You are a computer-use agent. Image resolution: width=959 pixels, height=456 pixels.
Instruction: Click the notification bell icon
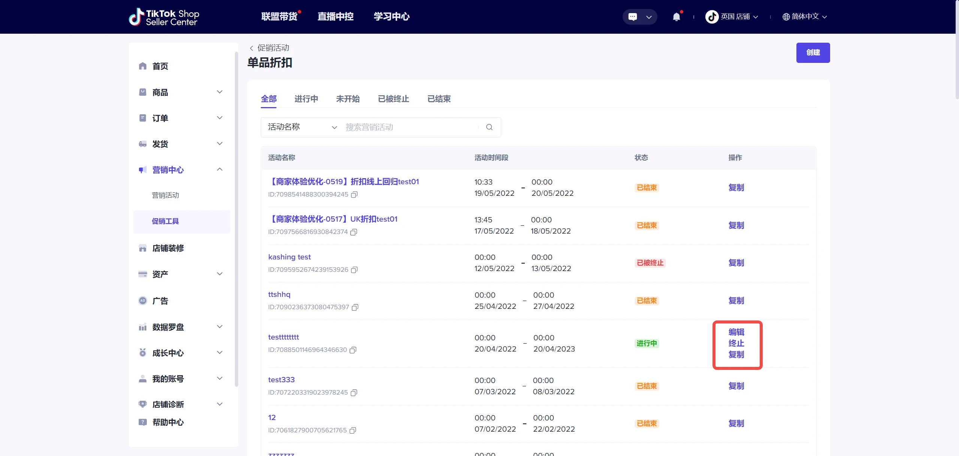click(x=676, y=16)
